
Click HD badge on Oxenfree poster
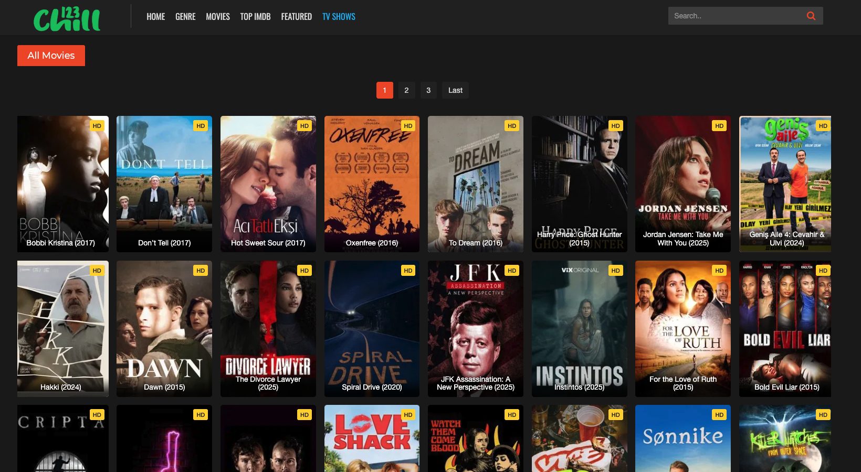point(408,126)
